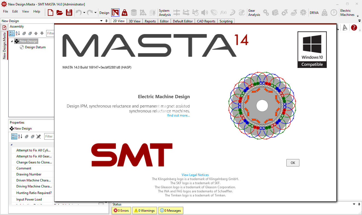Follow the View Legal Notices link
362x215 pixels.
[195, 175]
